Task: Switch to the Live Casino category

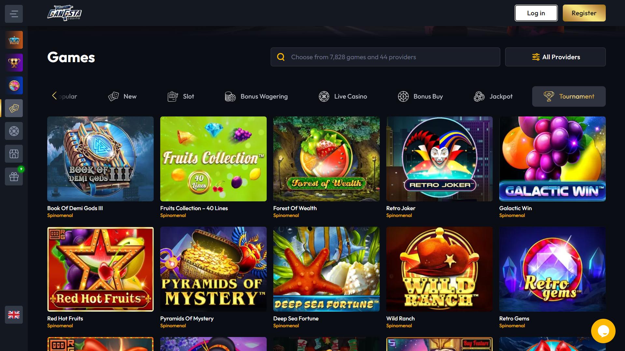Action: (343, 96)
